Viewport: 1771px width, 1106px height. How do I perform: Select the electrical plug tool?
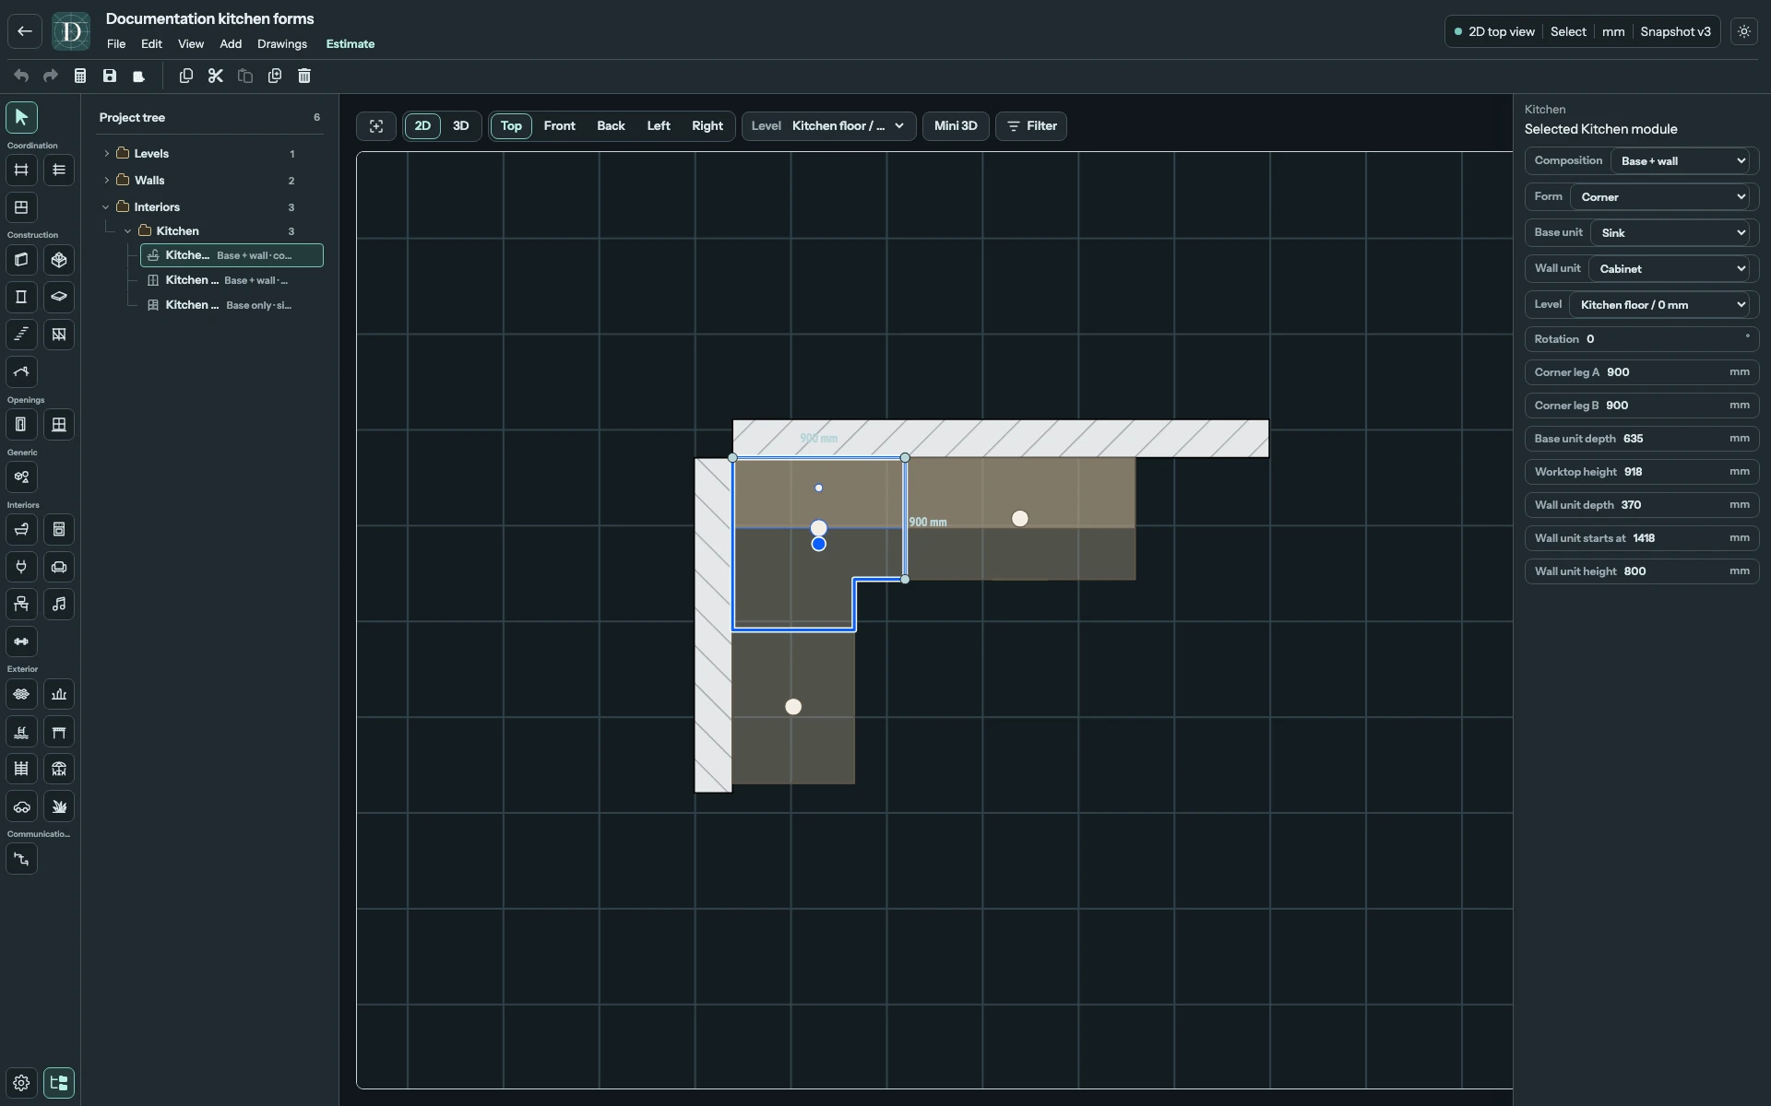click(x=21, y=567)
